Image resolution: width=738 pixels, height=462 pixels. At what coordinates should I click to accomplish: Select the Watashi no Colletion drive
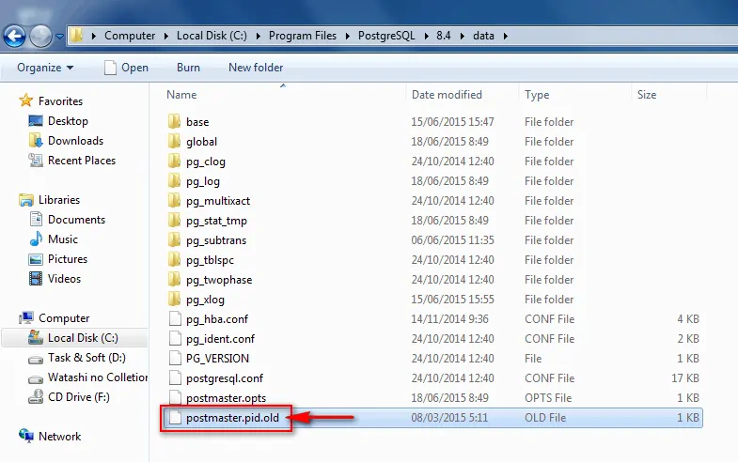[x=98, y=377]
